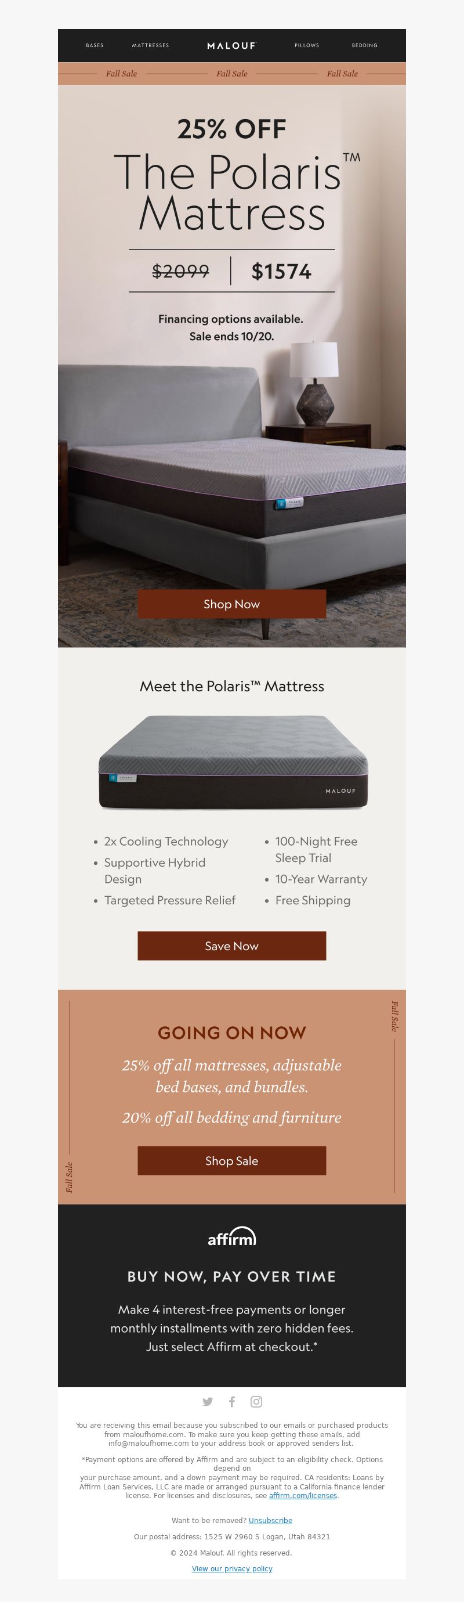Open the Bedding navigation item

point(365,45)
